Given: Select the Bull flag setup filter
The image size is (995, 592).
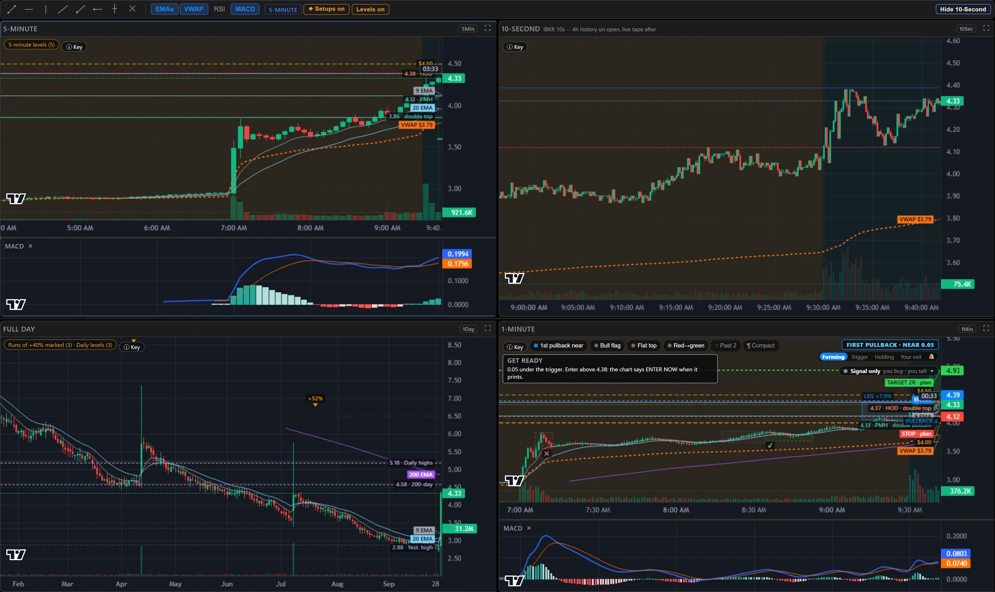Looking at the screenshot, I should 607,346.
